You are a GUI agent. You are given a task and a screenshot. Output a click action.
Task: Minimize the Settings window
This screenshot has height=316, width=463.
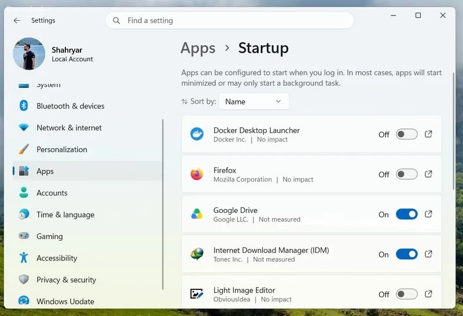[394, 16]
